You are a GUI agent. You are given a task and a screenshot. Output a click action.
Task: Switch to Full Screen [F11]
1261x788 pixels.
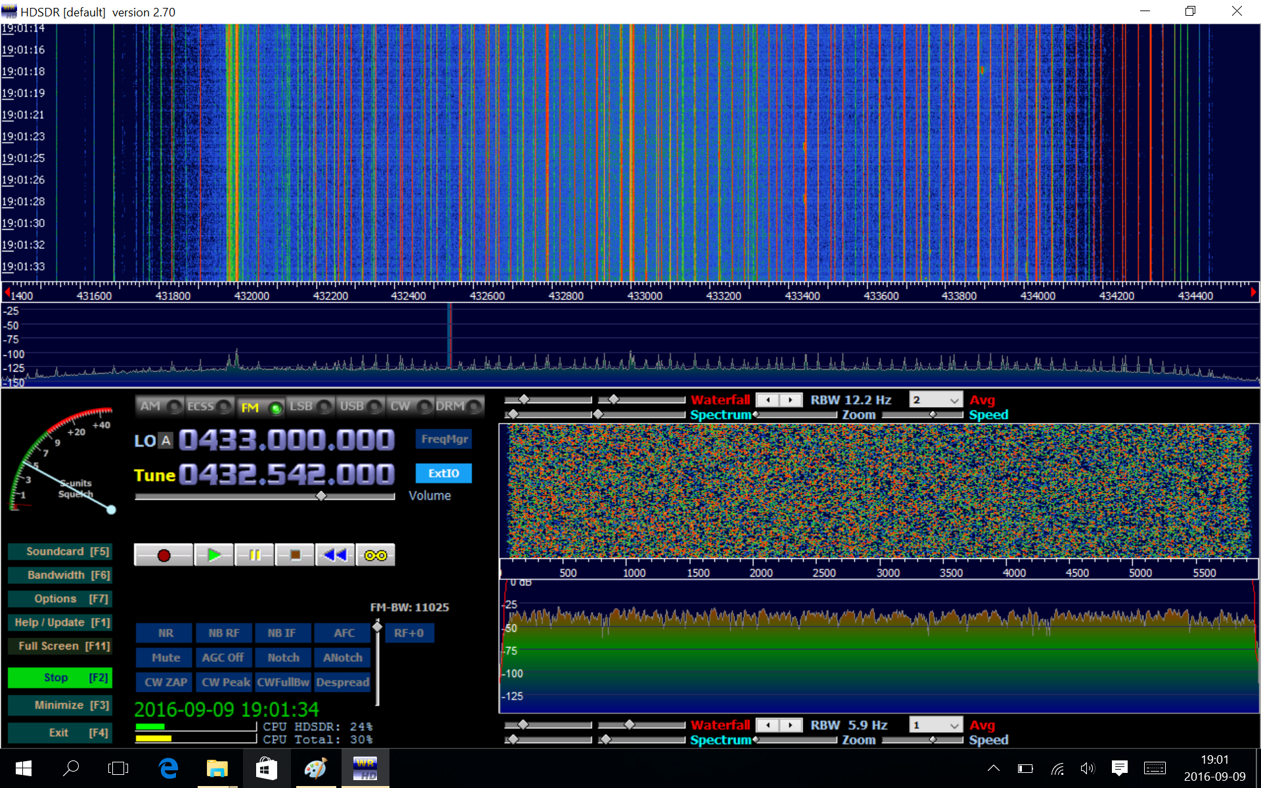[60, 646]
